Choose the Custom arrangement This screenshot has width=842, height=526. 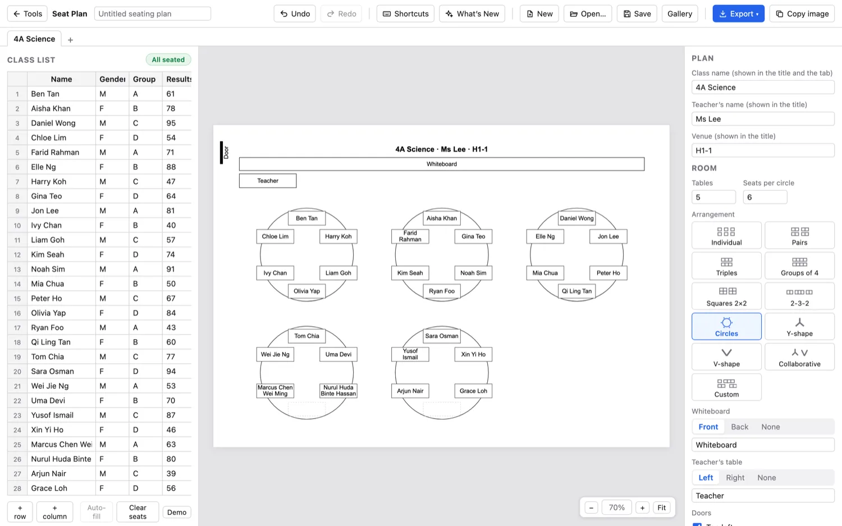(726, 387)
